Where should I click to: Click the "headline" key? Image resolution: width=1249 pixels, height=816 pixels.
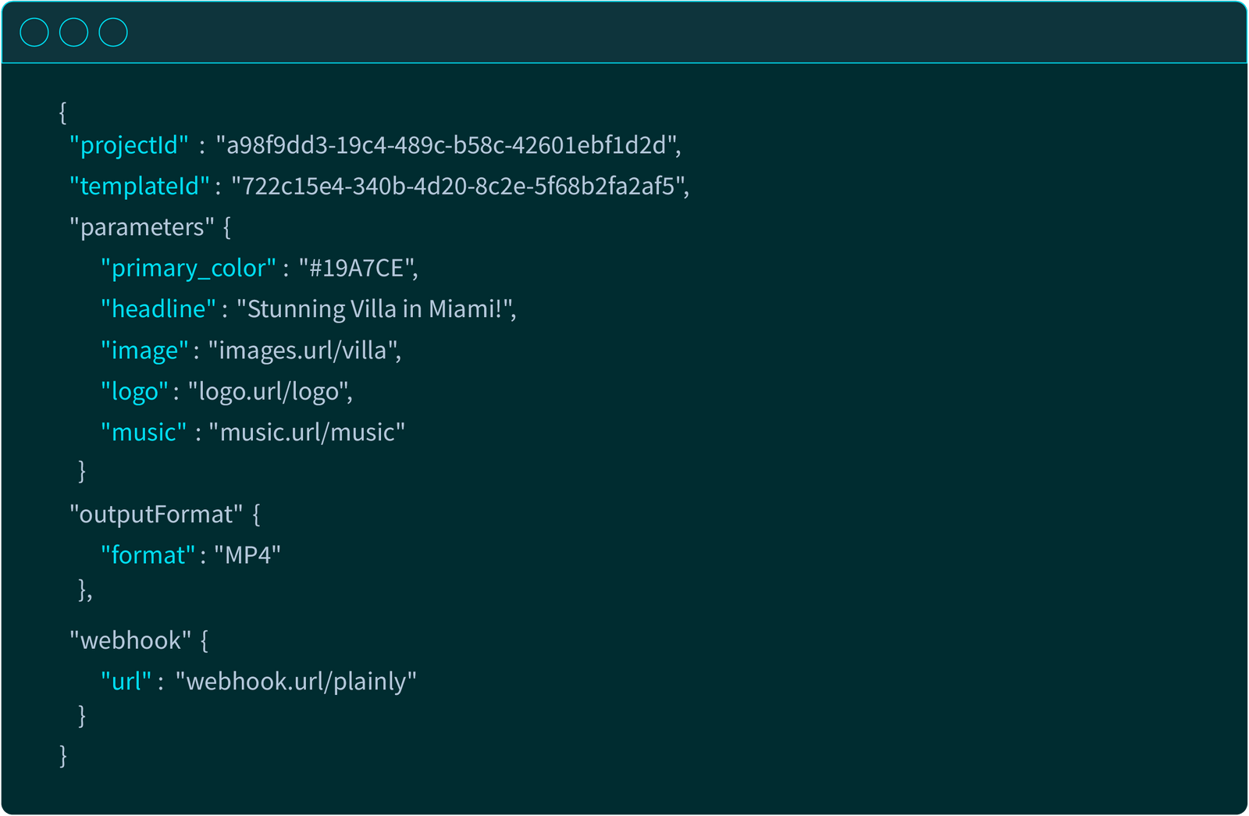pyautogui.click(x=158, y=310)
